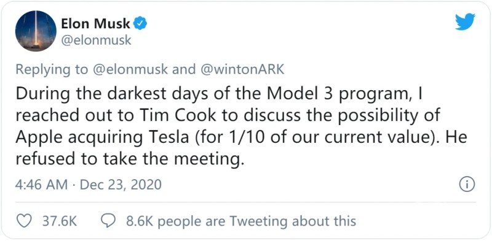Screen dimensions: 492x241
Task: Click the reply speech bubble icon
Action: [x=109, y=221]
